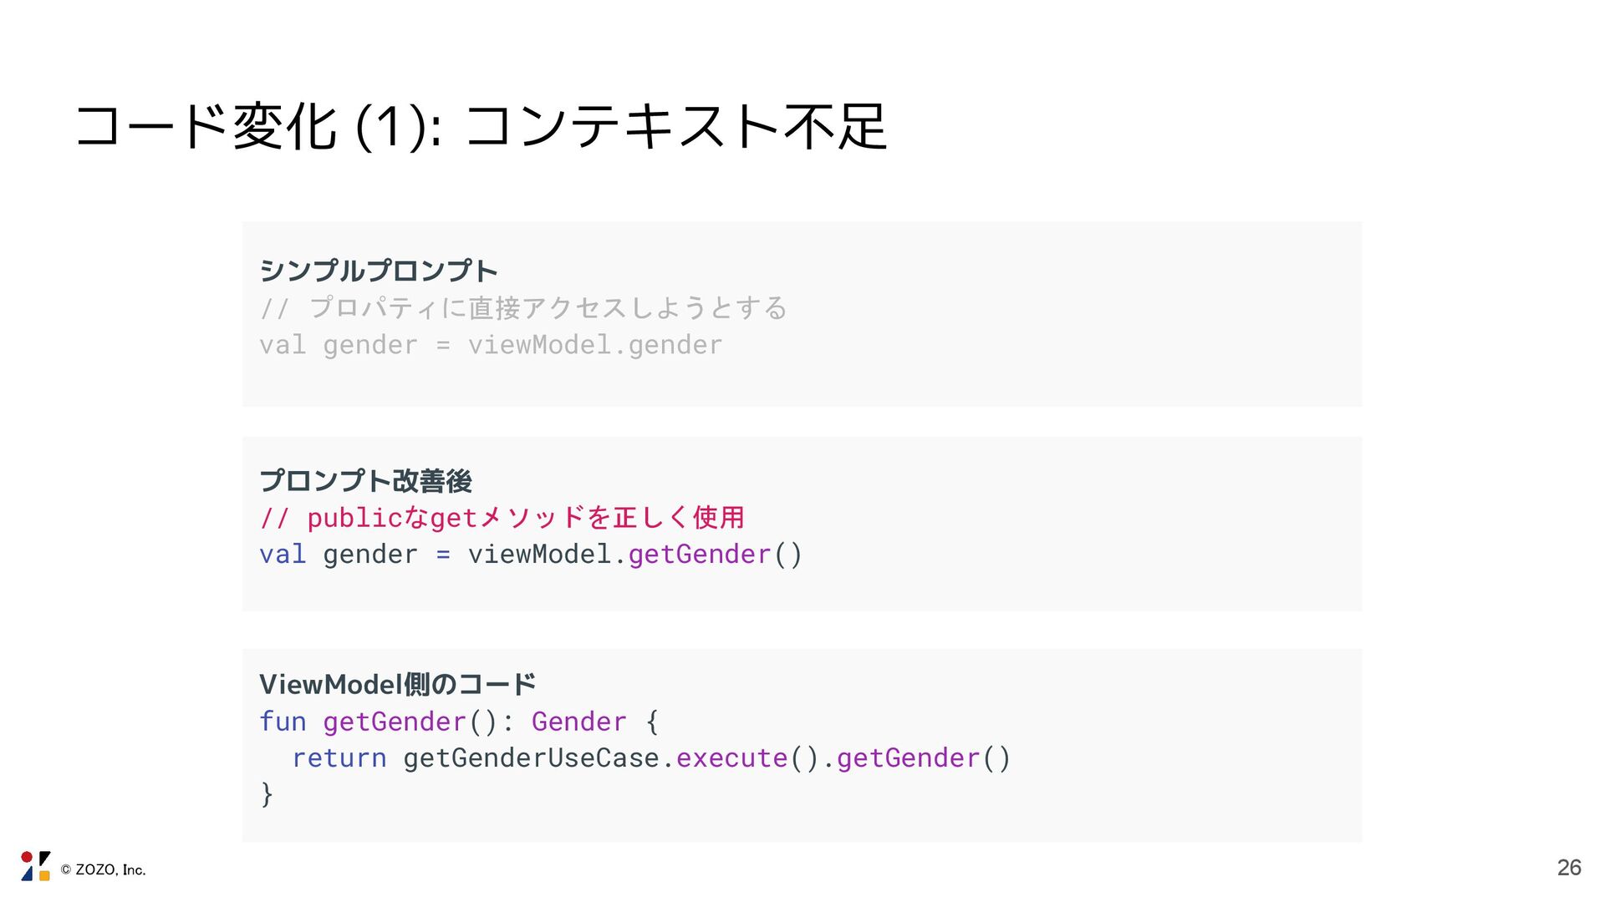
Task: Select the プロンプト改善後 heading
Action: click(x=365, y=481)
